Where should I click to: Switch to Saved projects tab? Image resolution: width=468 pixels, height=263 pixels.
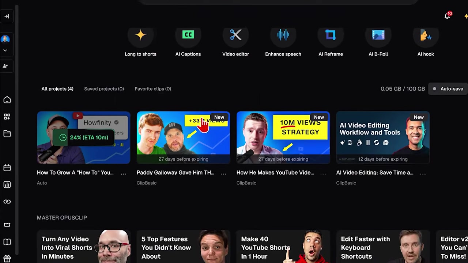(104, 89)
